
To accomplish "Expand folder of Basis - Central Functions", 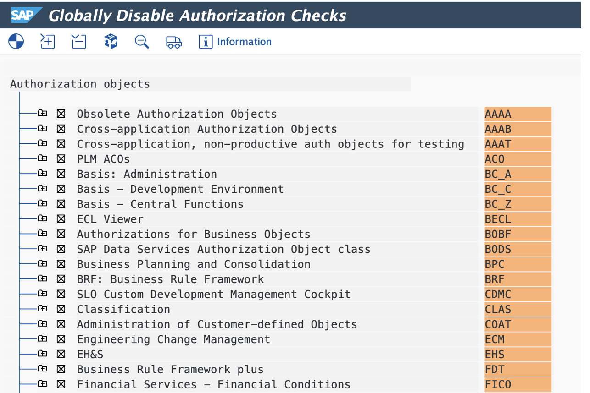I will point(43,203).
